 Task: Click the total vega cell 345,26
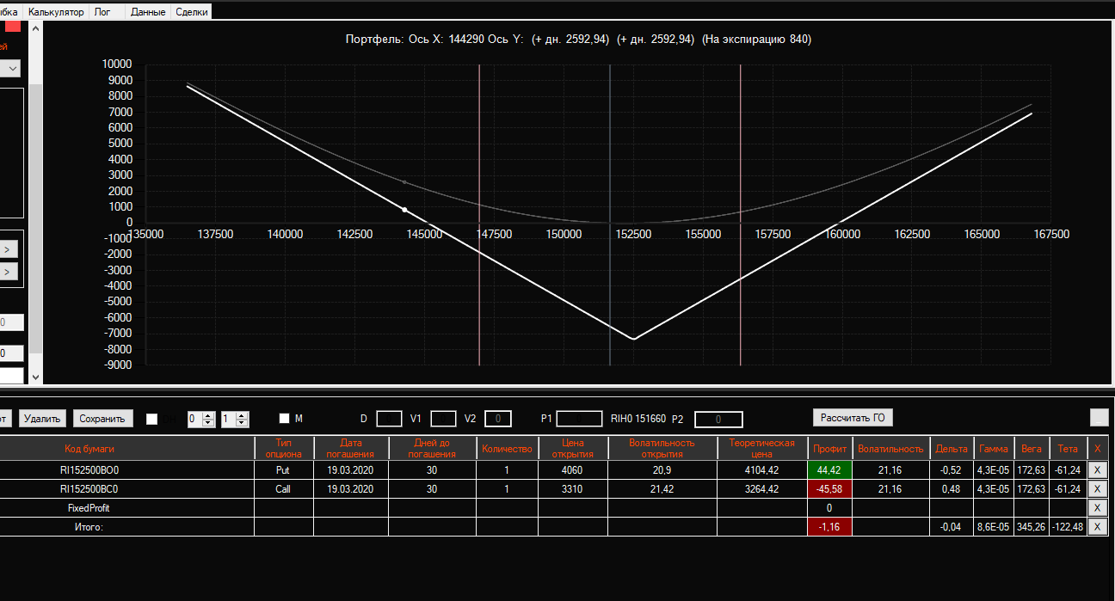point(1031,526)
